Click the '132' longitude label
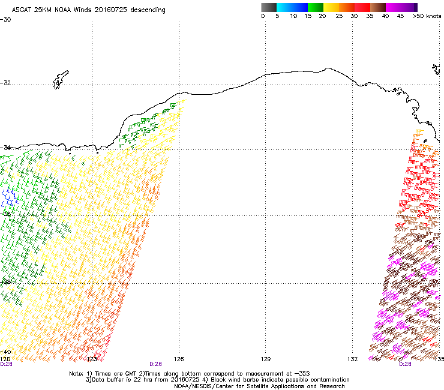 353,359
